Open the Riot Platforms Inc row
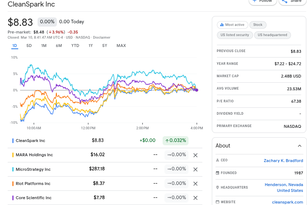This screenshot has width=307, height=205. click(105, 184)
